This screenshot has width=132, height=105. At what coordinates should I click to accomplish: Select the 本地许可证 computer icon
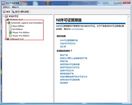point(7,16)
